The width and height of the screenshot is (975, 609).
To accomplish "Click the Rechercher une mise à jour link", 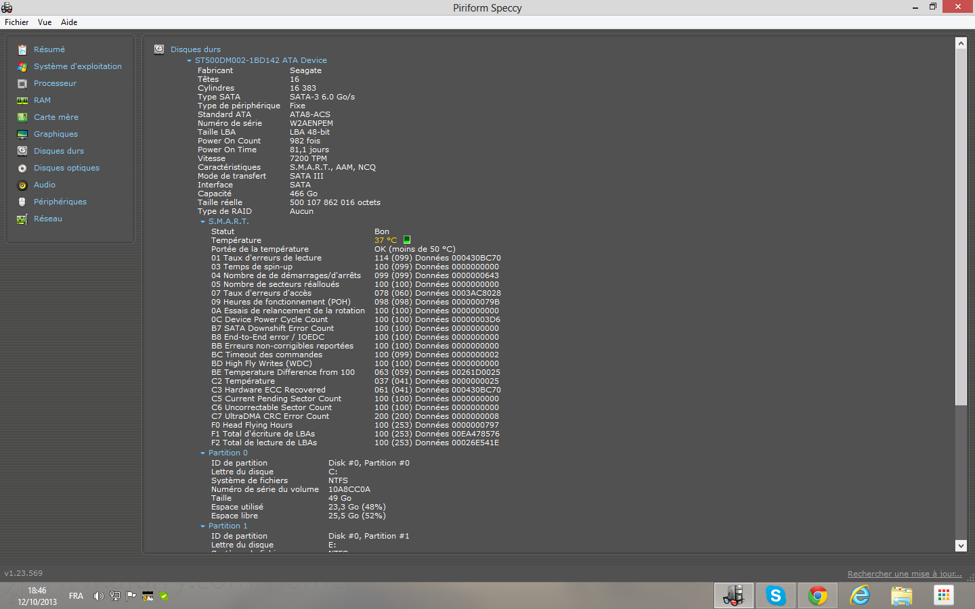I will (x=904, y=574).
